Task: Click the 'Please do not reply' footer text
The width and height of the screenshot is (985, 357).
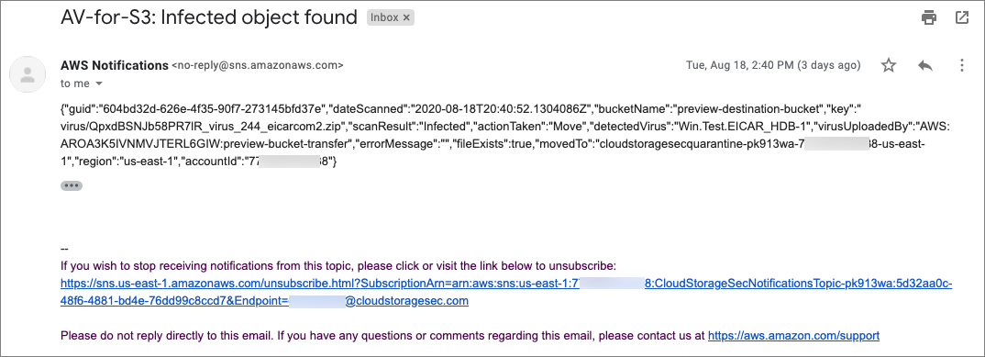Action: pos(382,336)
